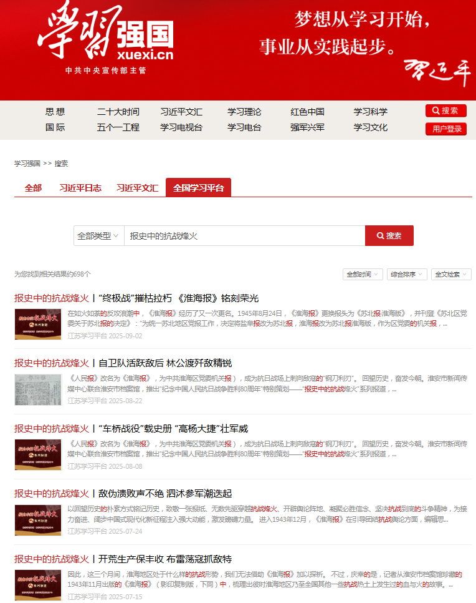Click the red 搜索 button in navigation bar
The width and height of the screenshot is (476, 603).
coord(445,110)
